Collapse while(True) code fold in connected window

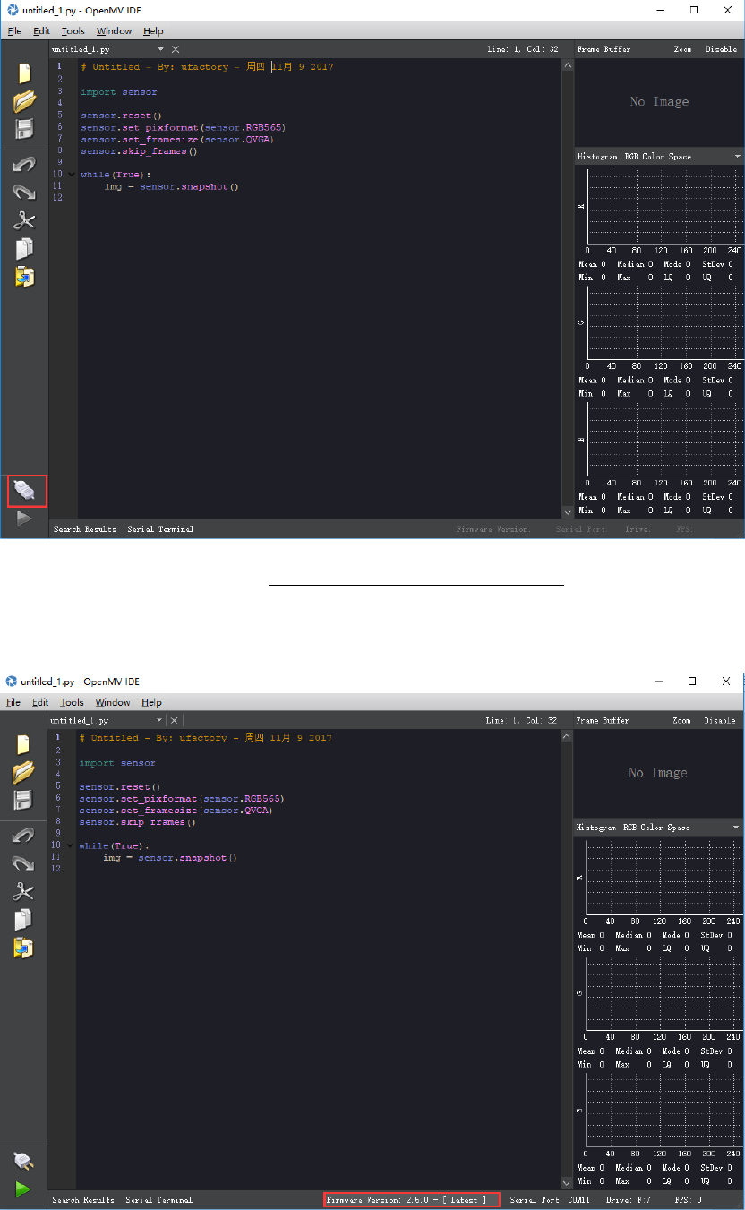click(x=70, y=845)
